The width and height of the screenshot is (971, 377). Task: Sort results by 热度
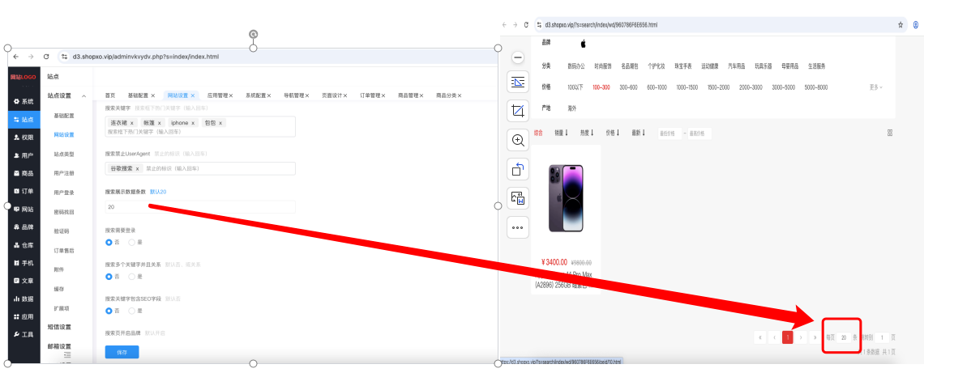587,133
